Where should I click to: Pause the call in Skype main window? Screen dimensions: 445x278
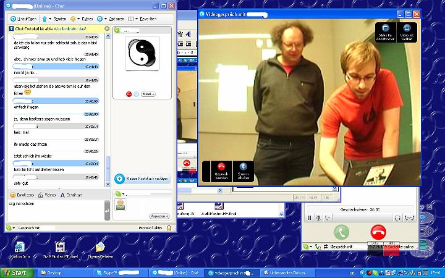click(309, 218)
